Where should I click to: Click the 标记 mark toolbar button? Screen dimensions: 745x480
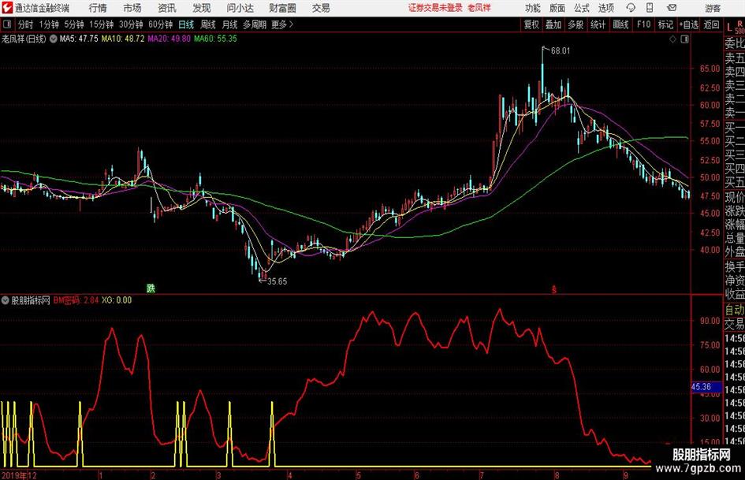(x=665, y=24)
